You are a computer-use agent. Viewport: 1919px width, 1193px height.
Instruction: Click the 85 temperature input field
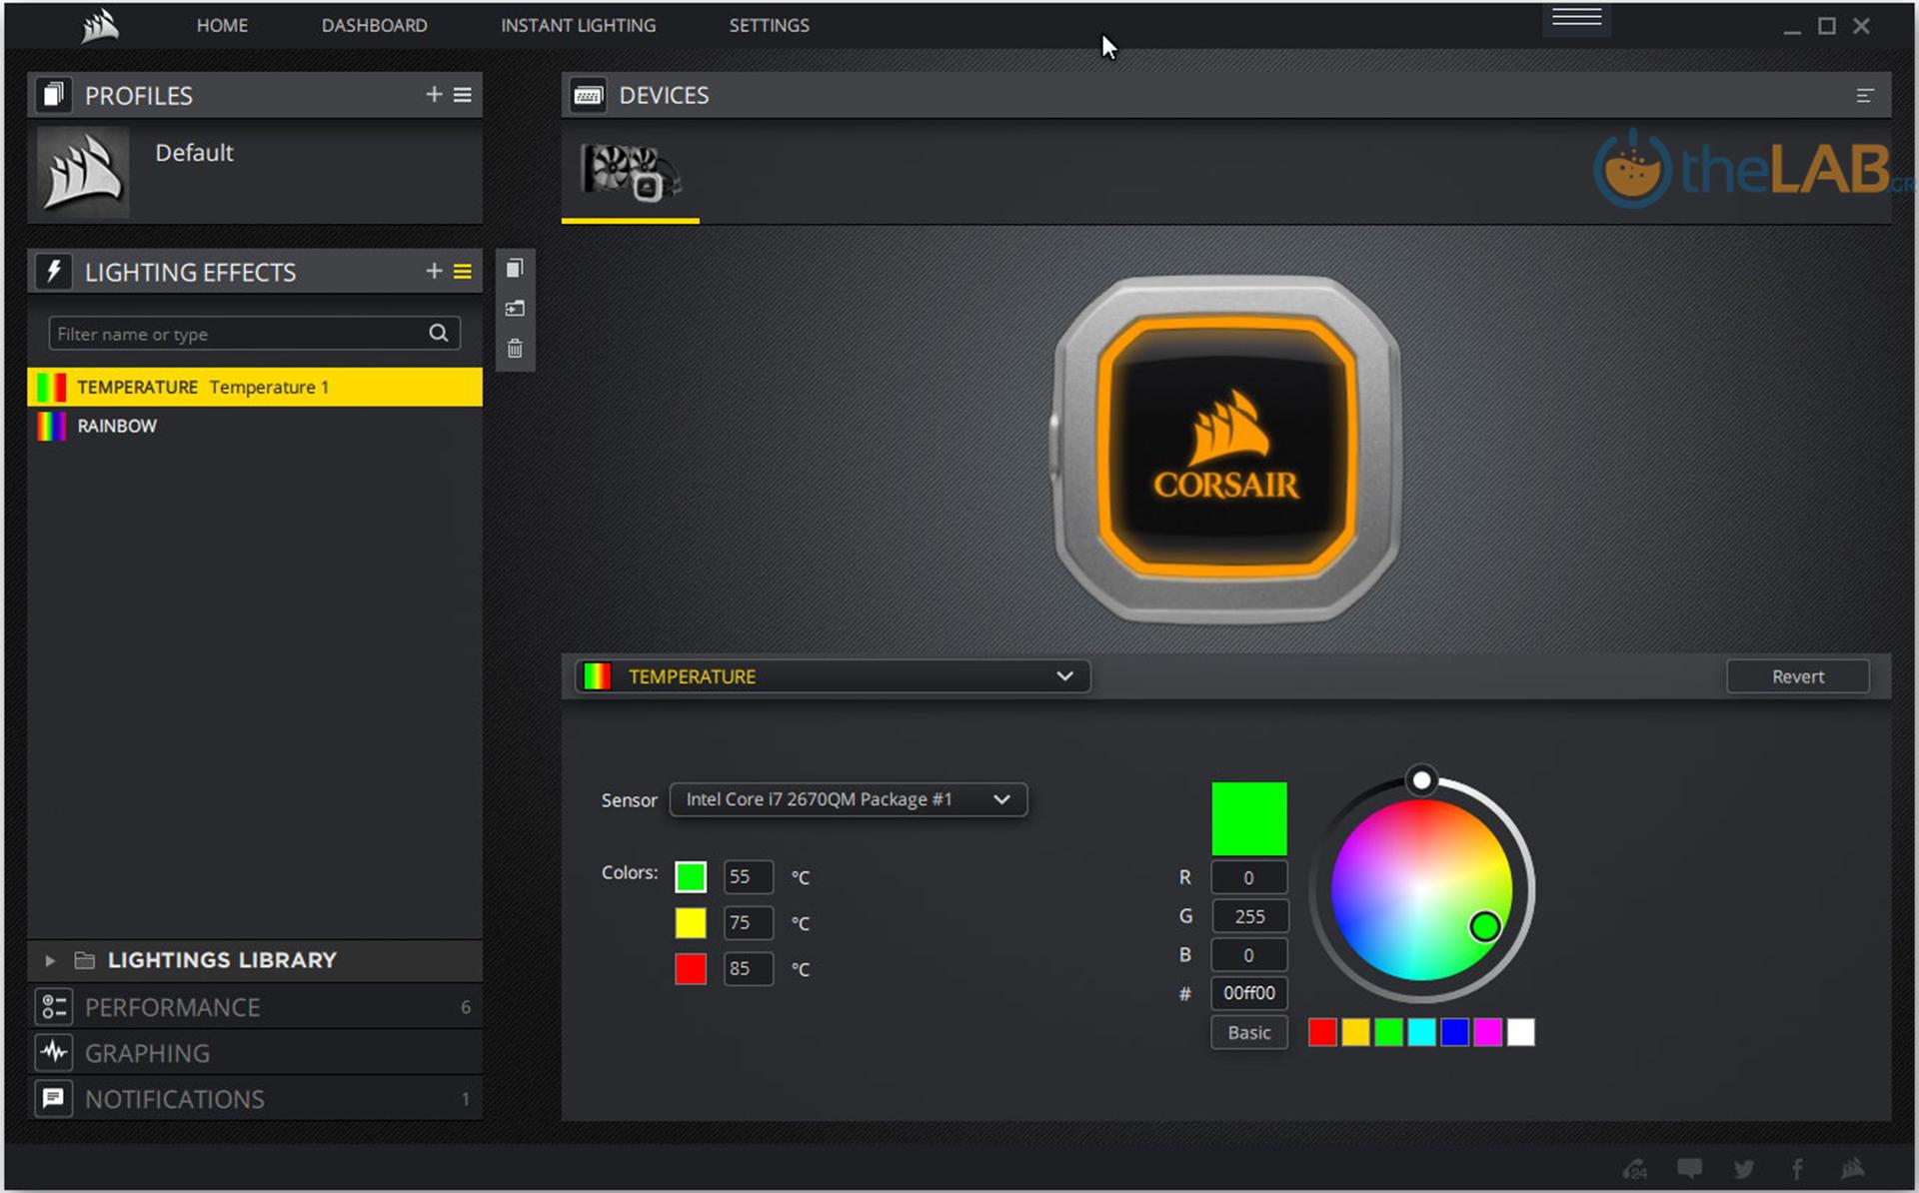pyautogui.click(x=748, y=968)
